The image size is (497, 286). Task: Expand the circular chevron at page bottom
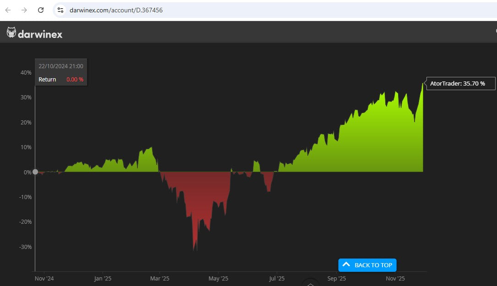pos(310,284)
